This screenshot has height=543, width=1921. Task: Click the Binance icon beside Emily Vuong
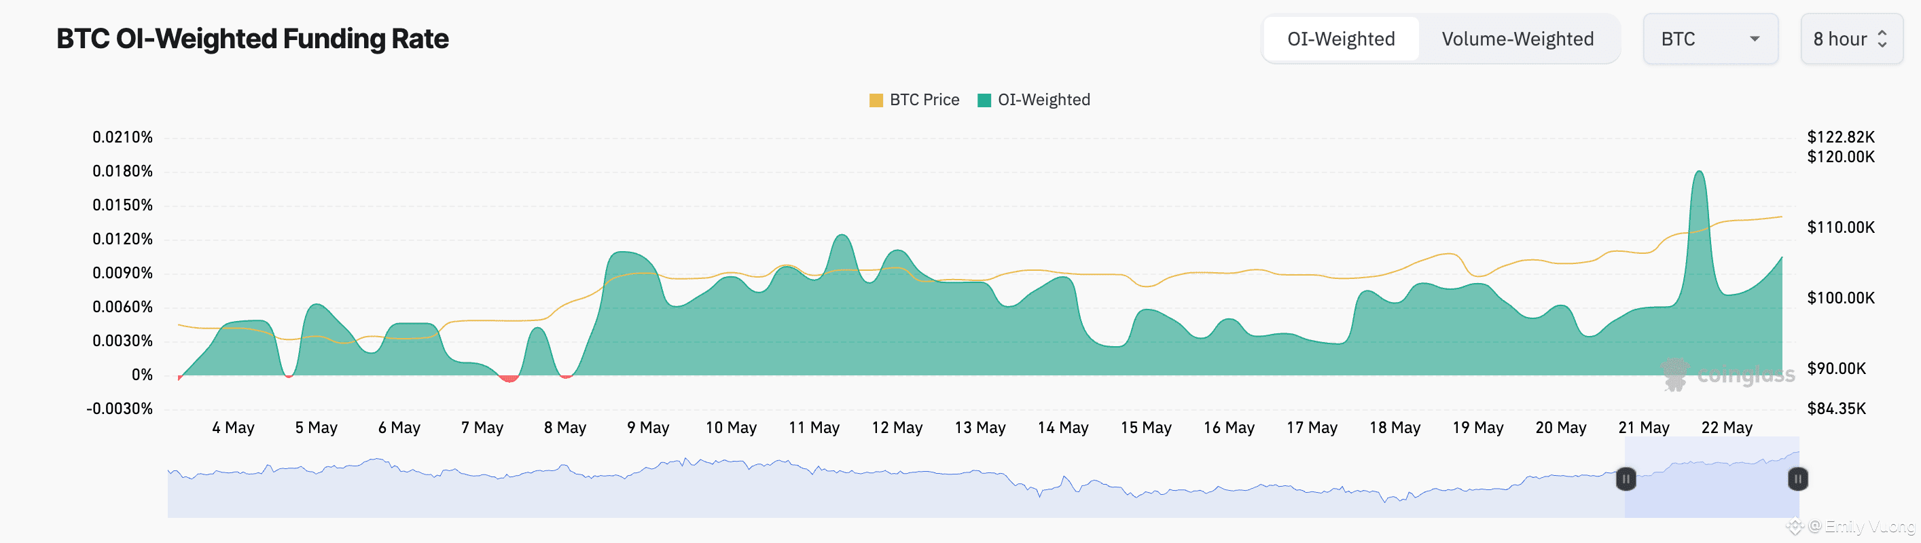pos(1794,527)
